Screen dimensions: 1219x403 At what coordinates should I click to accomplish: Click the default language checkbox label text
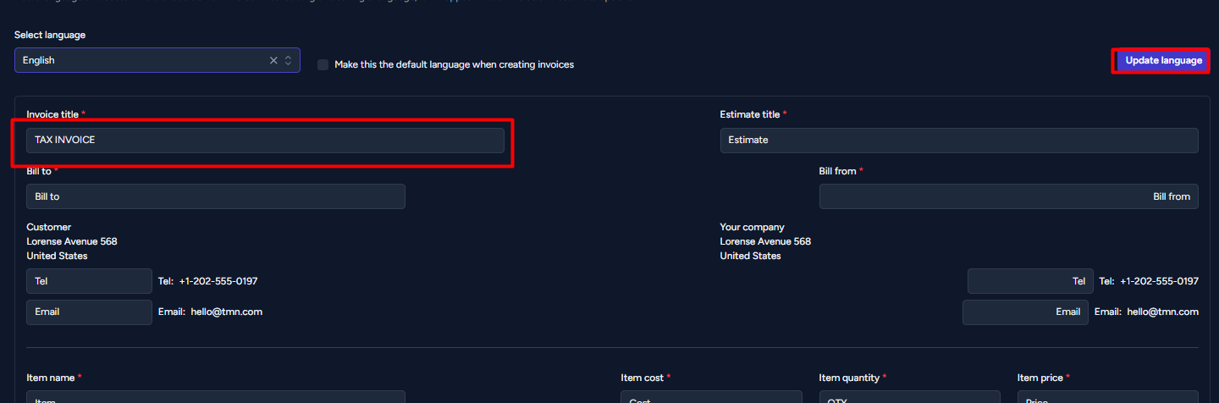pyautogui.click(x=454, y=64)
